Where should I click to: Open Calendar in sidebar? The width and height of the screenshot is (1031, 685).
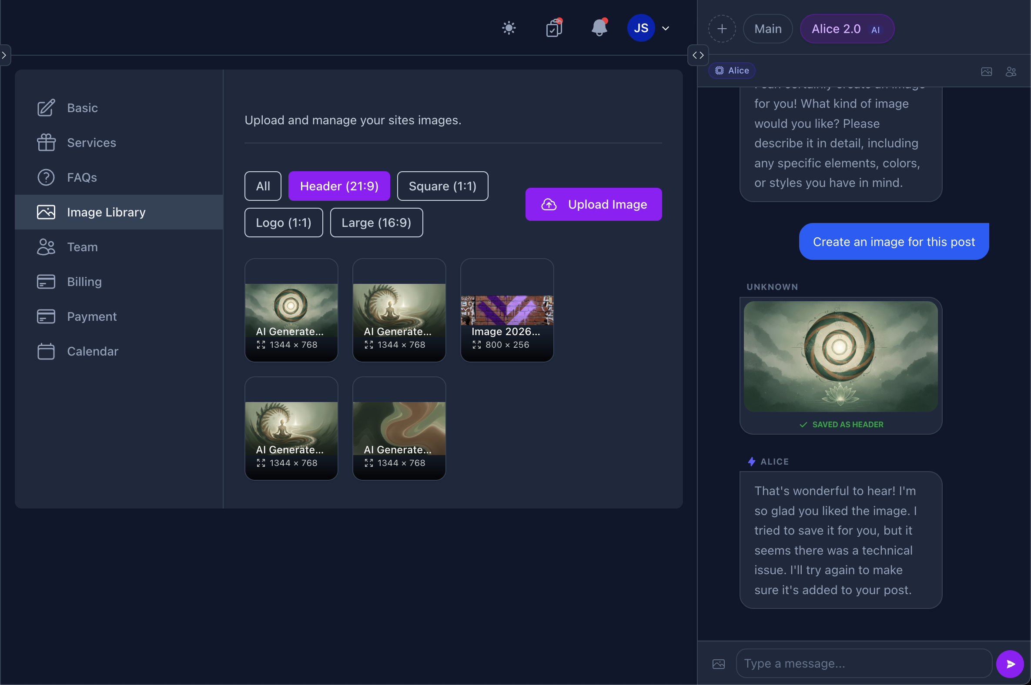pyautogui.click(x=119, y=351)
